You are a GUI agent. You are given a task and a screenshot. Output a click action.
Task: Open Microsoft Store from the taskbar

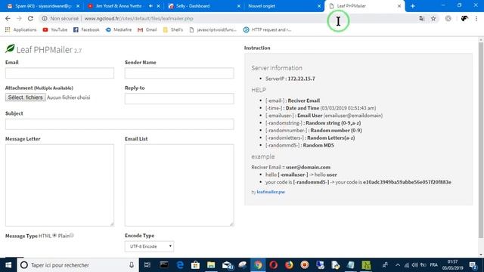195,265
